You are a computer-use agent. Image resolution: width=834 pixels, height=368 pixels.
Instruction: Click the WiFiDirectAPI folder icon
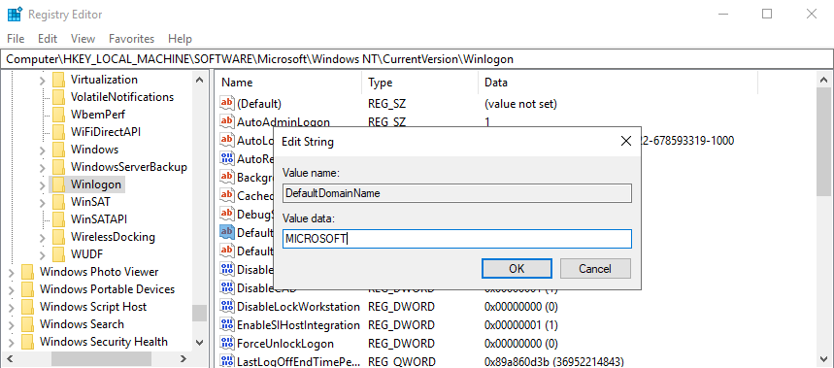(58, 132)
